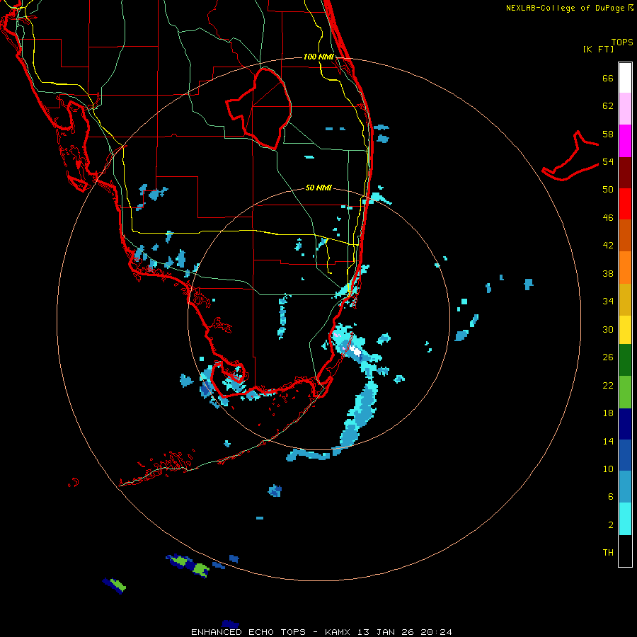Click legend value 66
Screen dimensions: 637x637
pyautogui.click(x=608, y=78)
